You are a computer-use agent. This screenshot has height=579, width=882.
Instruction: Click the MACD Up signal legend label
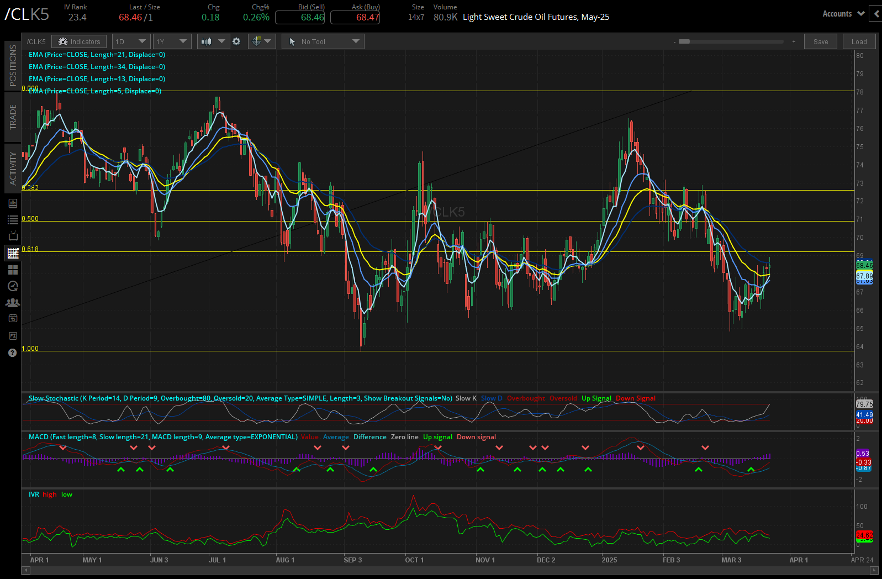437,437
